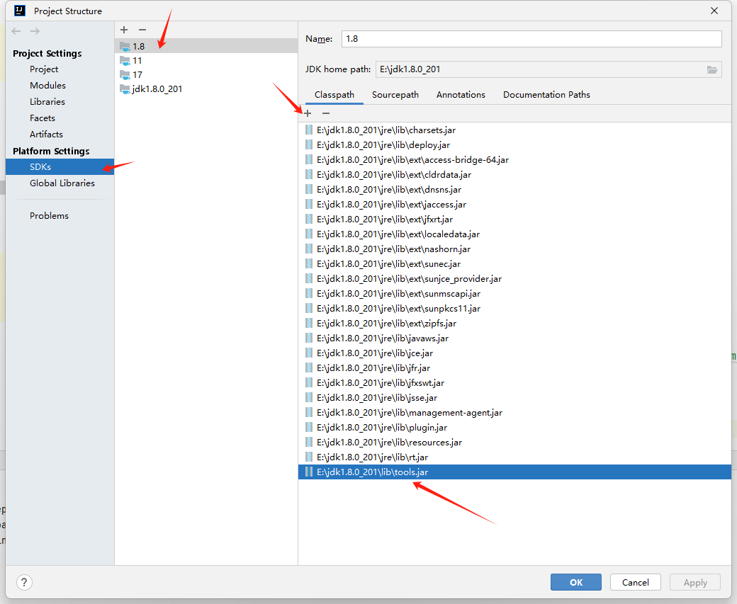Click the remove SDK minus icon
Screen dimensions: 737x604
coord(142,30)
